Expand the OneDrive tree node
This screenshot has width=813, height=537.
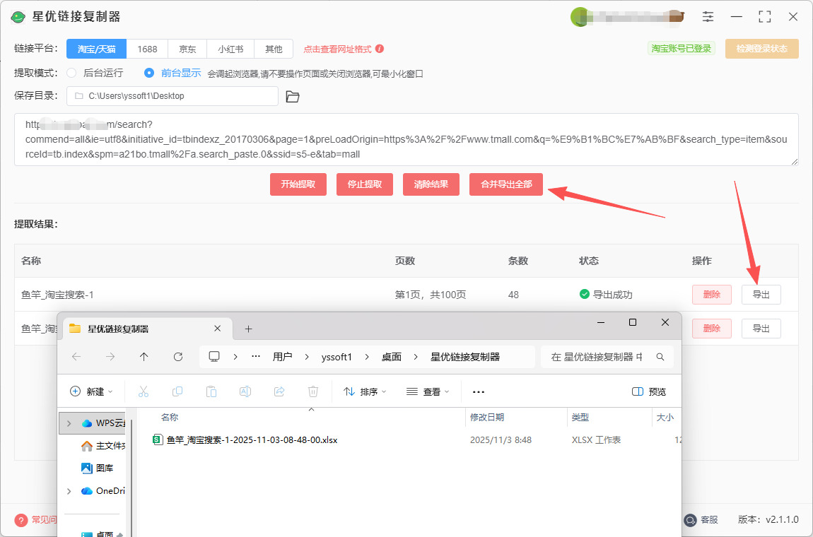tap(69, 491)
